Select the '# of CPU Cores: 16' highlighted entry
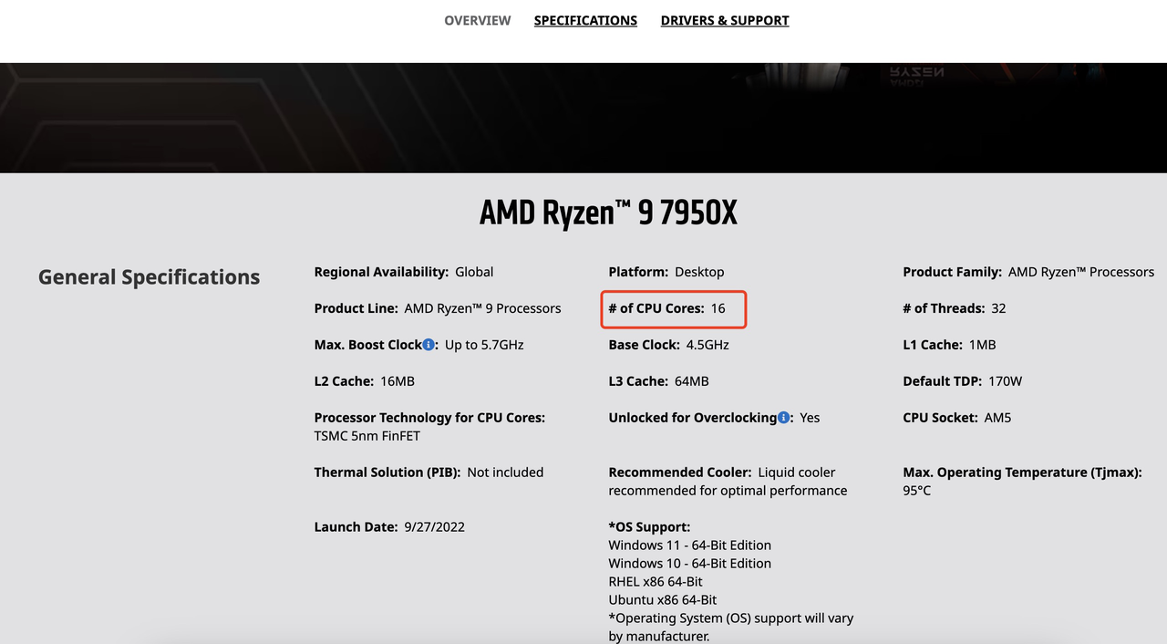Image resolution: width=1167 pixels, height=644 pixels. (x=674, y=309)
